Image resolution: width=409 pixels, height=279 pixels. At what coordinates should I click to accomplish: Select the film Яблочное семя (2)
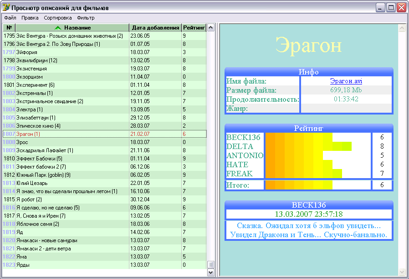[x=105, y=224]
